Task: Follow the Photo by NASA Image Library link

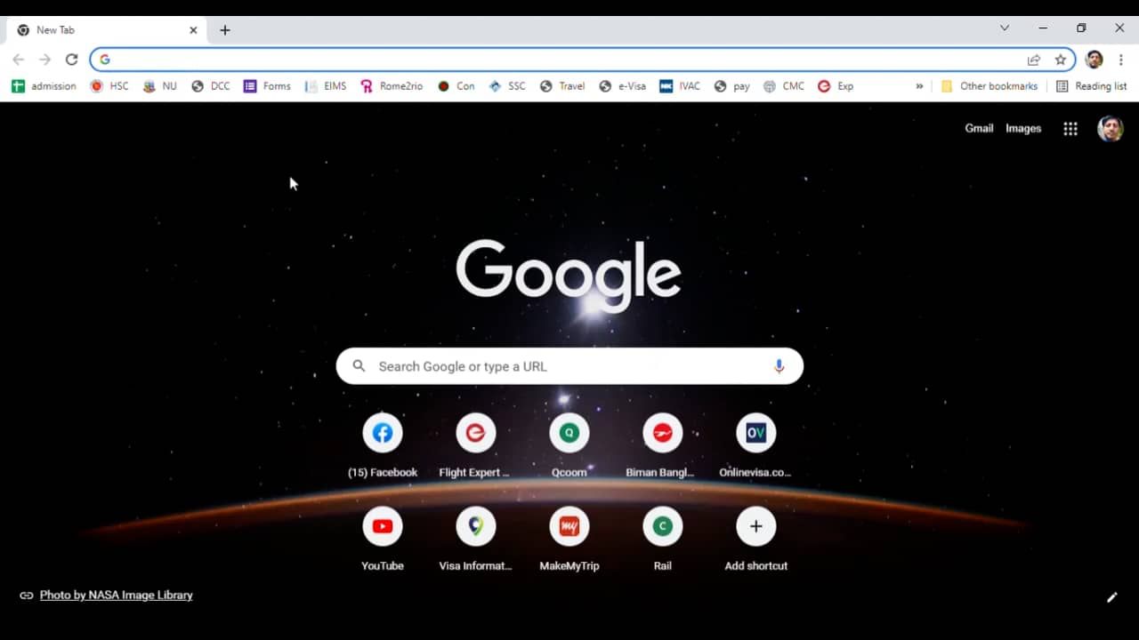Action: click(x=117, y=596)
